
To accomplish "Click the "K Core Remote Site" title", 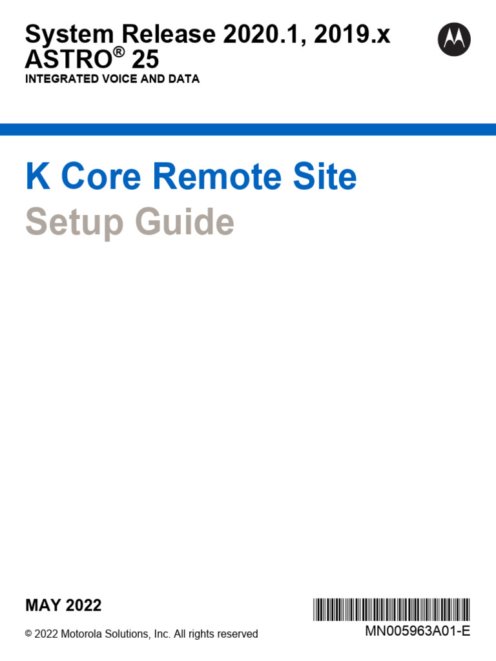I will (191, 177).
